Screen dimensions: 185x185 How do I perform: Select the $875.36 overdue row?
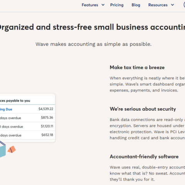pos(27,118)
